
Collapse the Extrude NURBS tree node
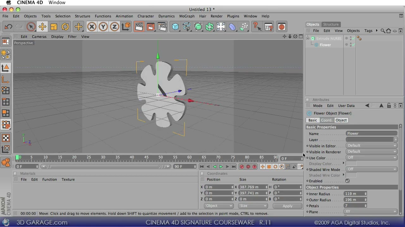tap(308, 38)
